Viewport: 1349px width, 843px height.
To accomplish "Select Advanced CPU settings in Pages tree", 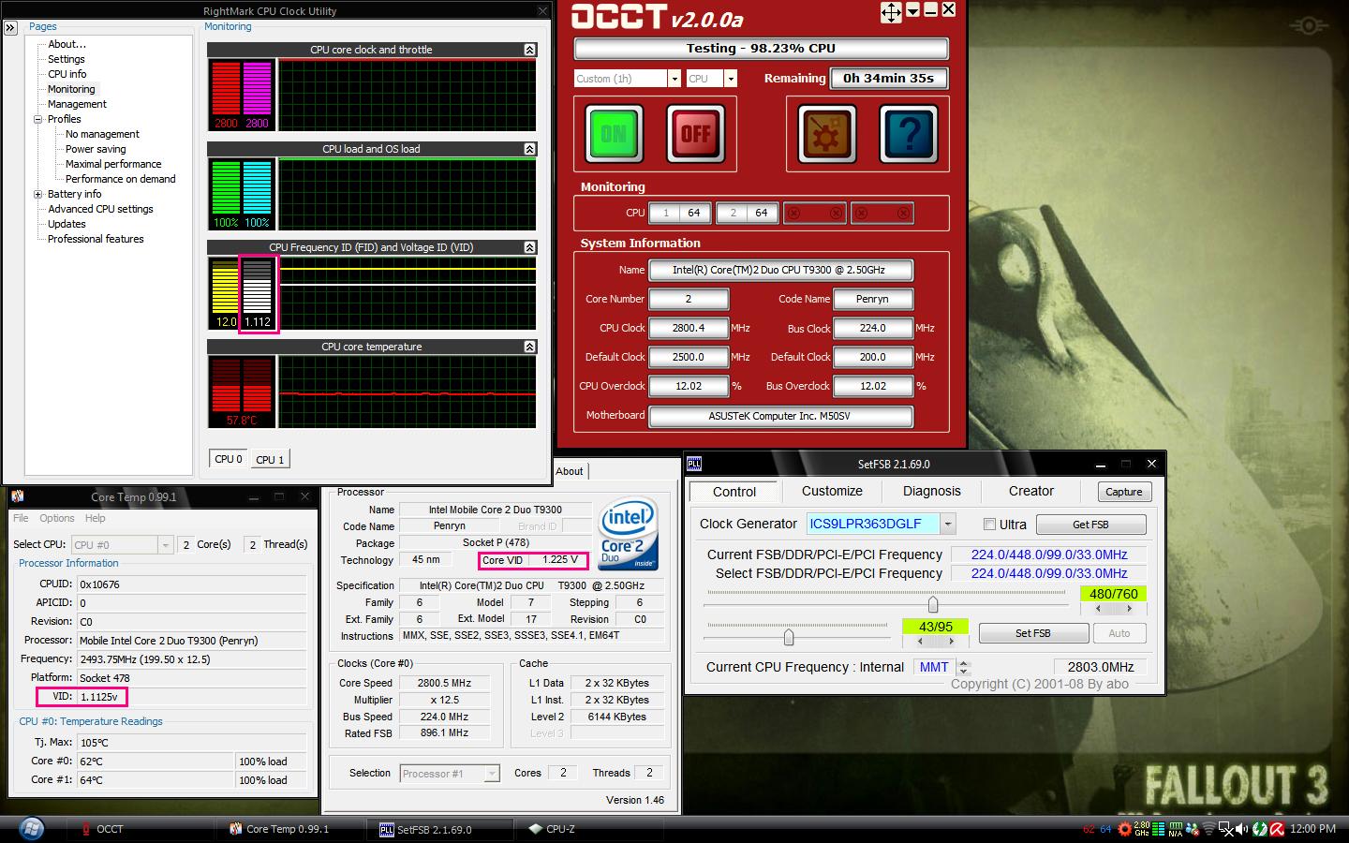I will [x=100, y=209].
